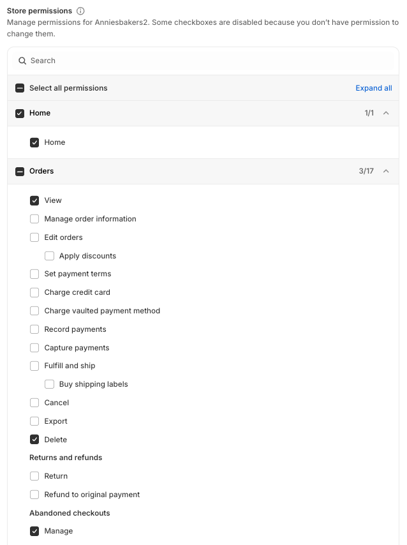
Task: Enable Refund to original payment
Action: tap(34, 495)
